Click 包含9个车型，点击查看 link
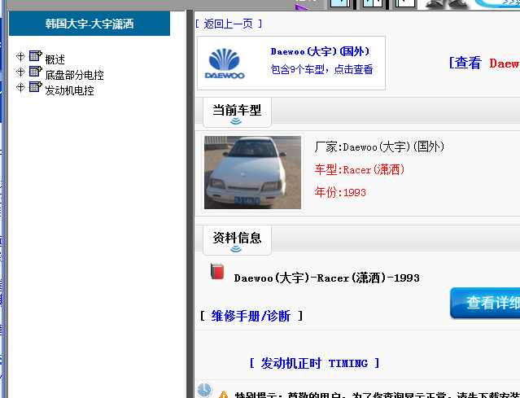Image resolution: width=520 pixels, height=398 pixels. [x=321, y=69]
